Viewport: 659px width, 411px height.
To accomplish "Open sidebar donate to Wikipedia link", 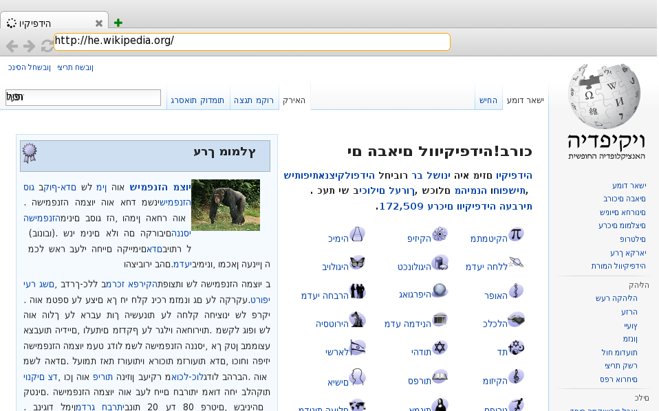I will coord(618,266).
